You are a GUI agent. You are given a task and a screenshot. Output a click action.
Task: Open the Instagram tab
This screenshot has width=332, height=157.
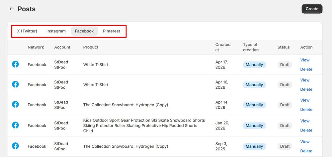[56, 31]
